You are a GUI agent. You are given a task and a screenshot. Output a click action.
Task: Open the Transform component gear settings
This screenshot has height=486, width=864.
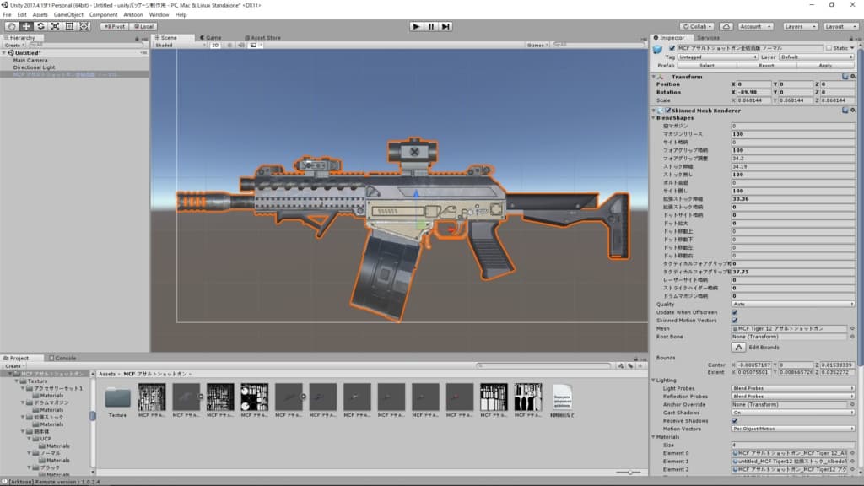[853, 76]
